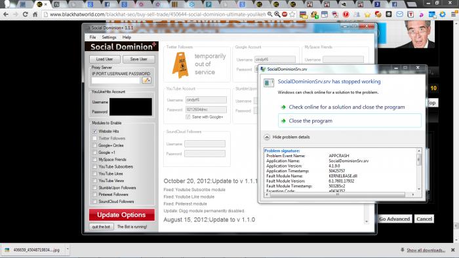
Task: Enable the StumbleUpon Followers checkbox
Action: click(x=94, y=187)
